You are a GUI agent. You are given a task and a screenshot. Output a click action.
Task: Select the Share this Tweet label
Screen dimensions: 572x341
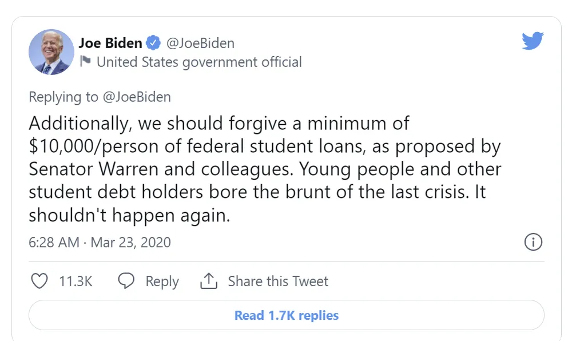click(x=278, y=281)
